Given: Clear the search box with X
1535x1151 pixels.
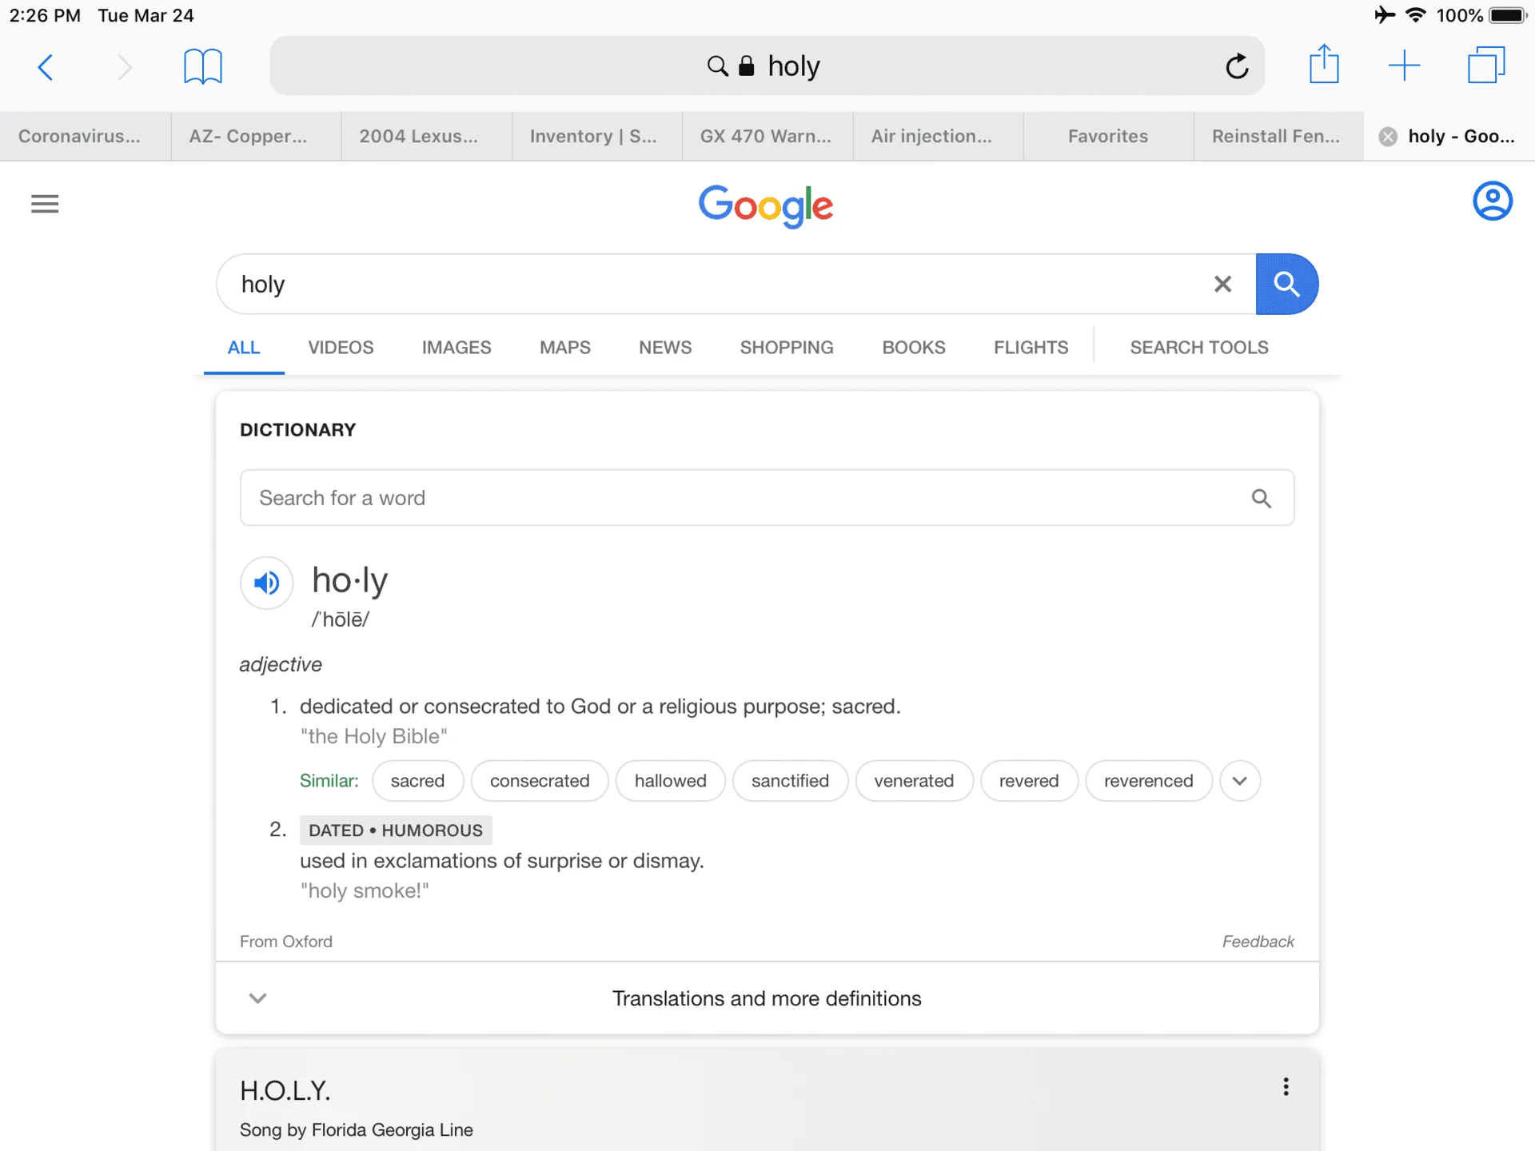Looking at the screenshot, I should 1222,284.
